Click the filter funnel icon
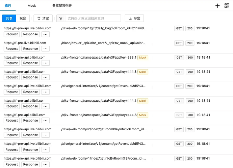233x168 pixels. pos(61,19)
